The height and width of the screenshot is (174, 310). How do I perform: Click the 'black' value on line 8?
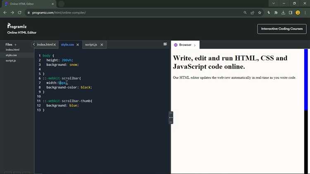86,87
